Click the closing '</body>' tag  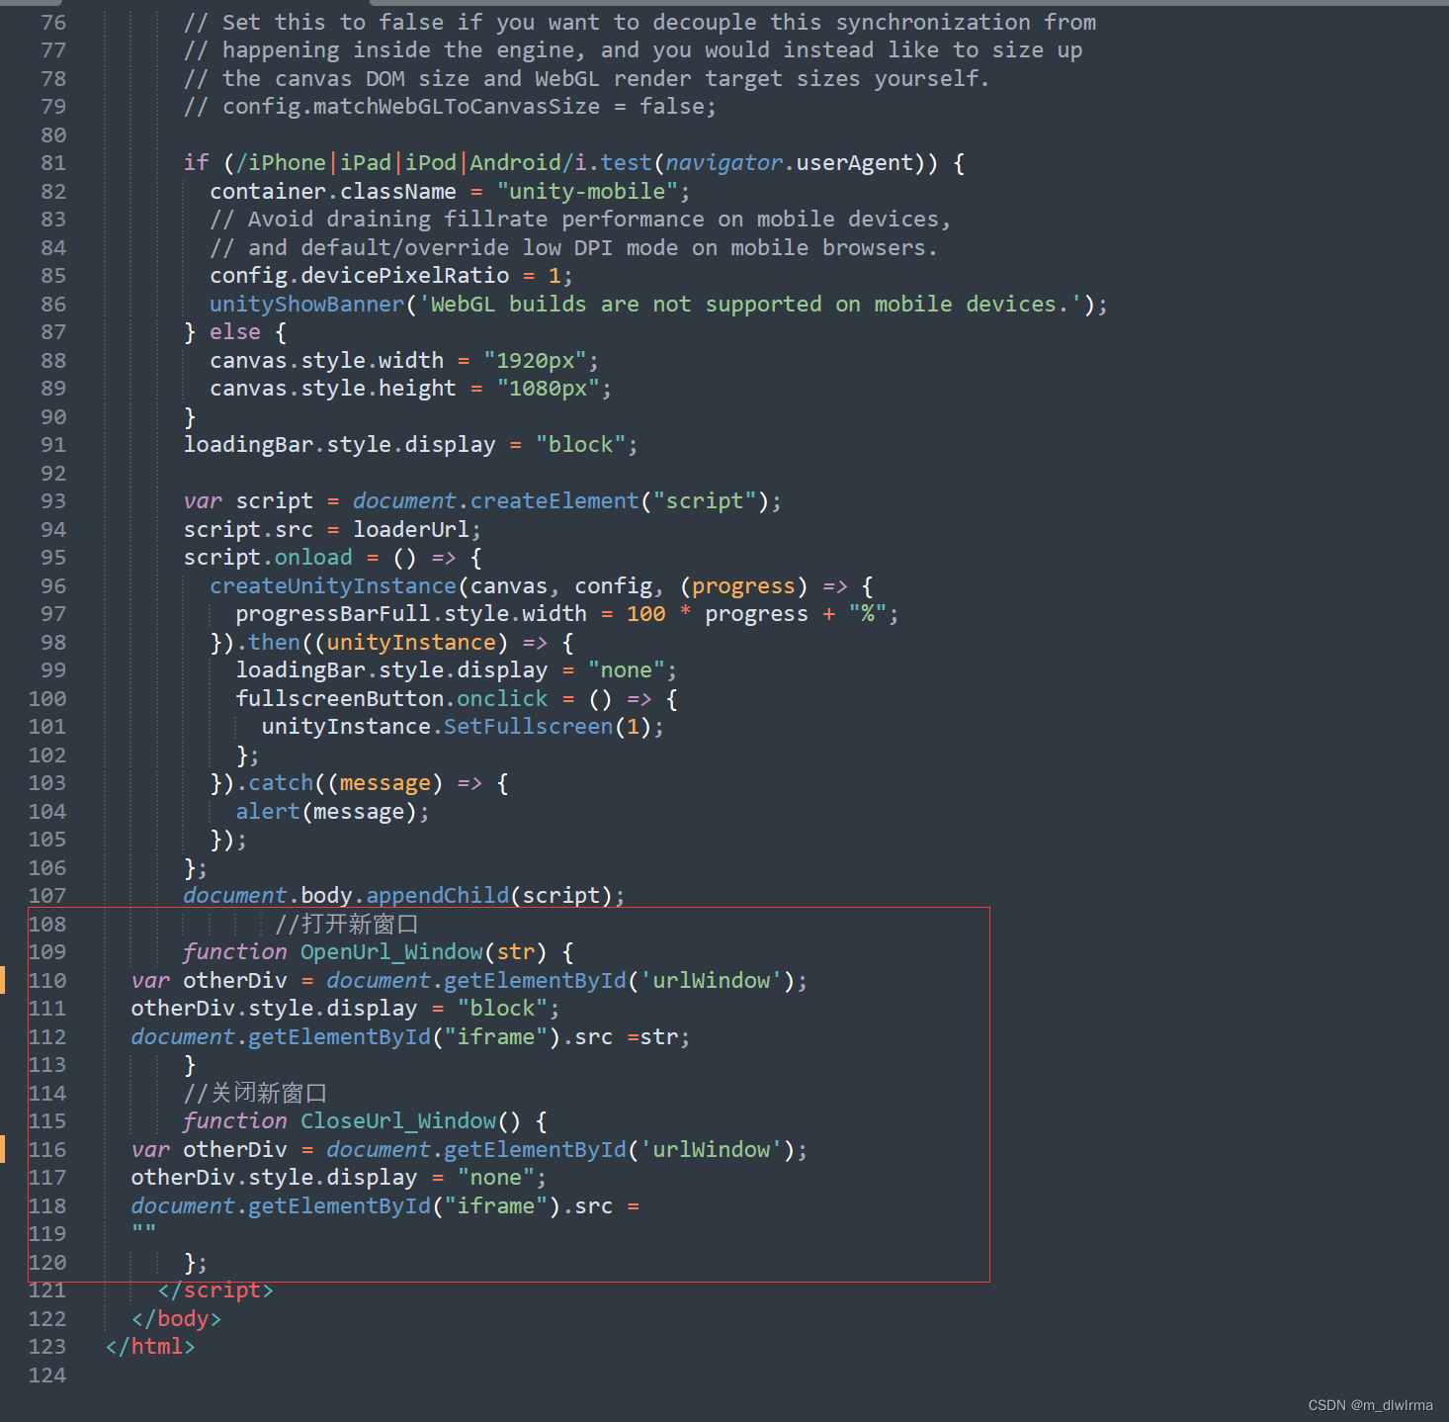click(x=176, y=1319)
